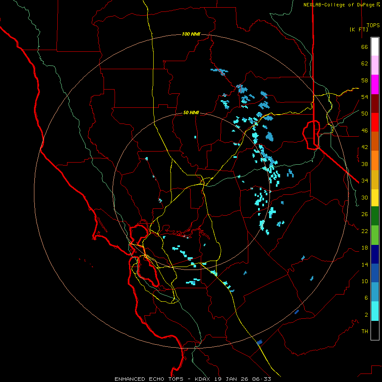This screenshot has height=382, width=382.
Task: Click the legend value 6
Action: pos(366,298)
